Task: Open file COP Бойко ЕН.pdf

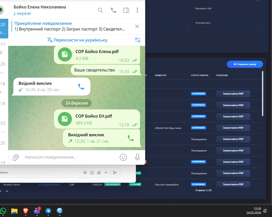Action: (65, 119)
